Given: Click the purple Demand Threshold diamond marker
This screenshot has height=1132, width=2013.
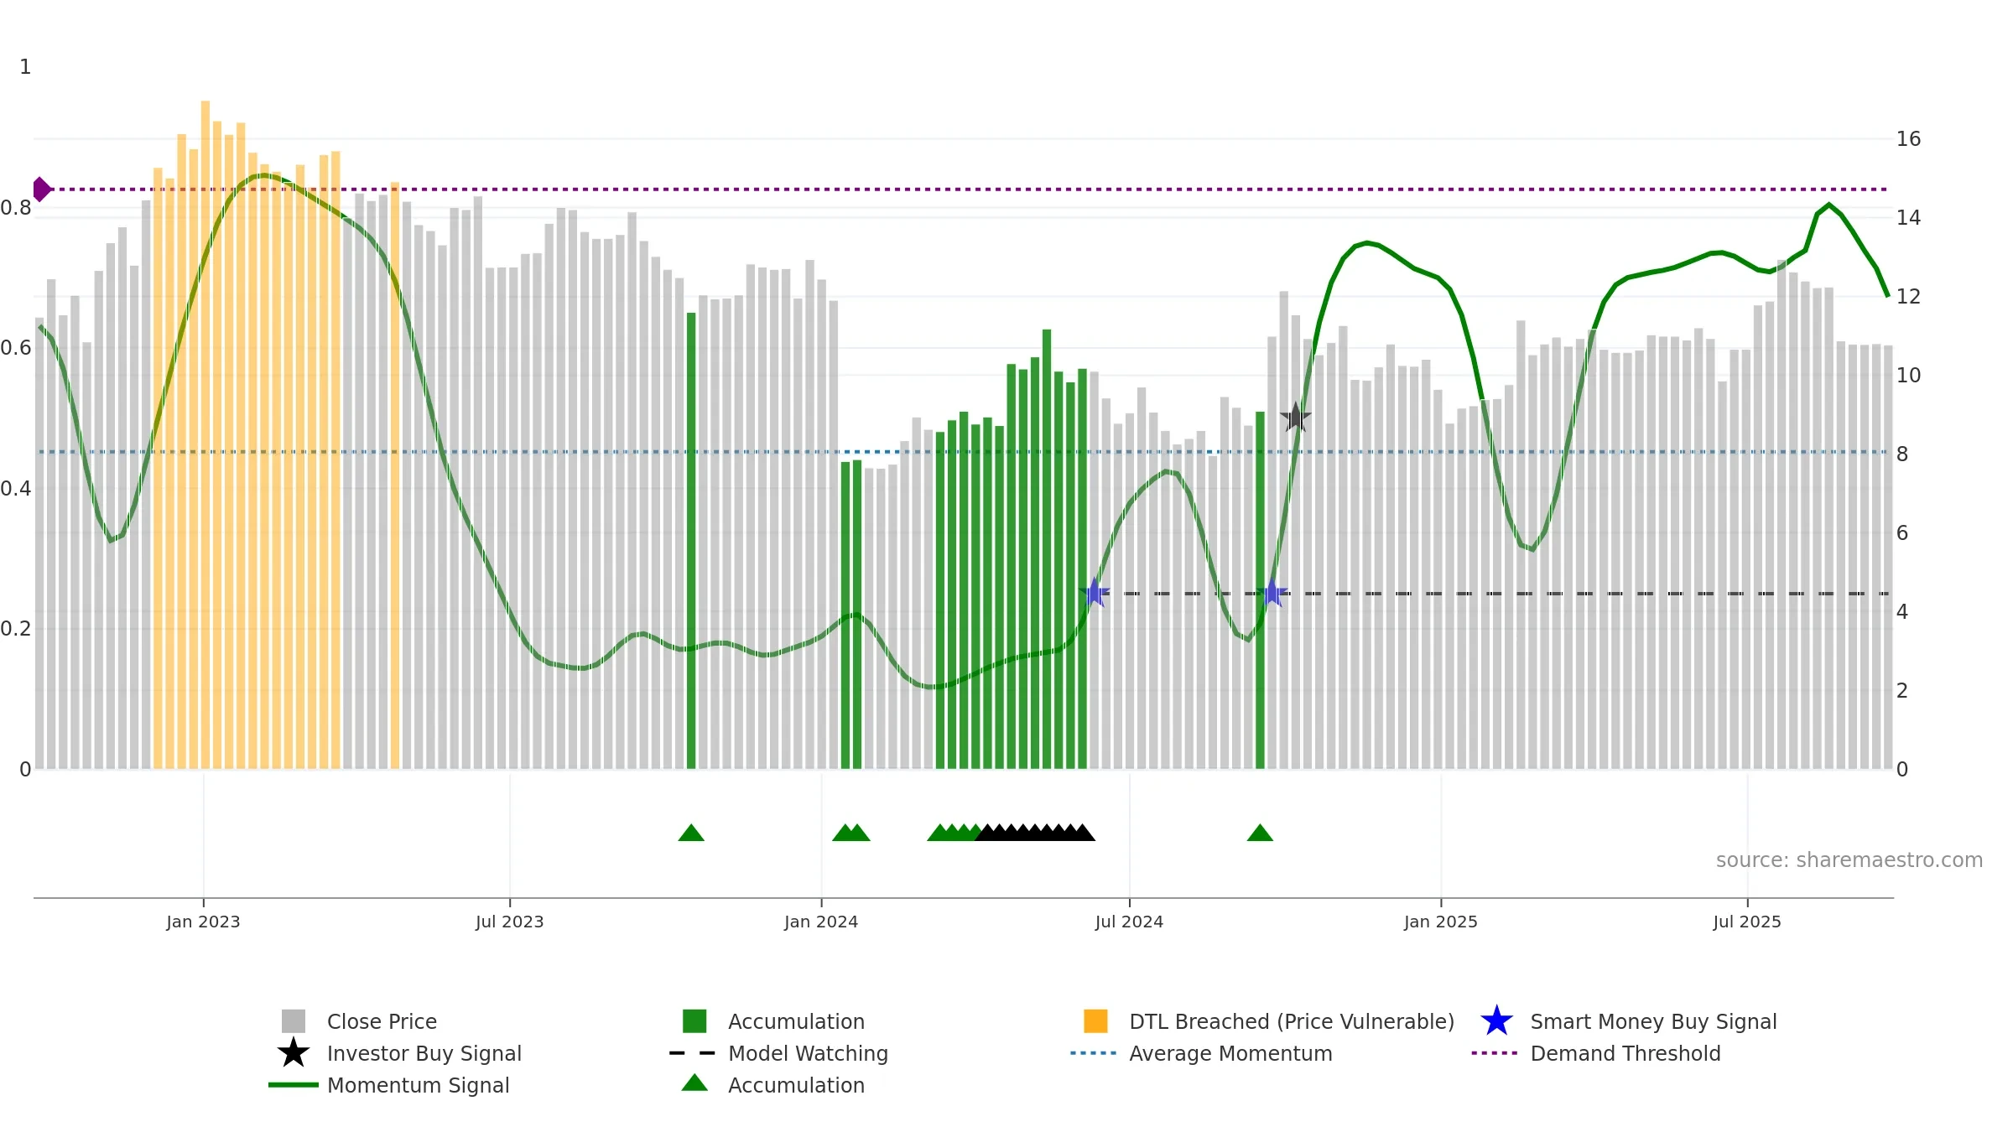Looking at the screenshot, I should (41, 190).
